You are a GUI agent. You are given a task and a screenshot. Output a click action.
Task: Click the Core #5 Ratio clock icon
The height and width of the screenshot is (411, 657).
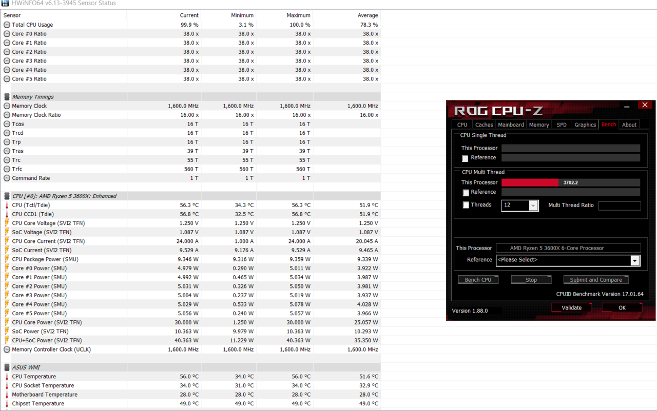pos(7,79)
